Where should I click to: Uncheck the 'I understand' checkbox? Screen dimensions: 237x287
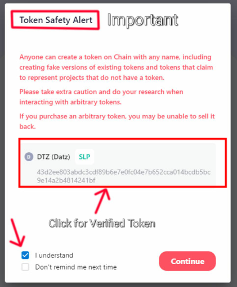[x=25, y=255]
